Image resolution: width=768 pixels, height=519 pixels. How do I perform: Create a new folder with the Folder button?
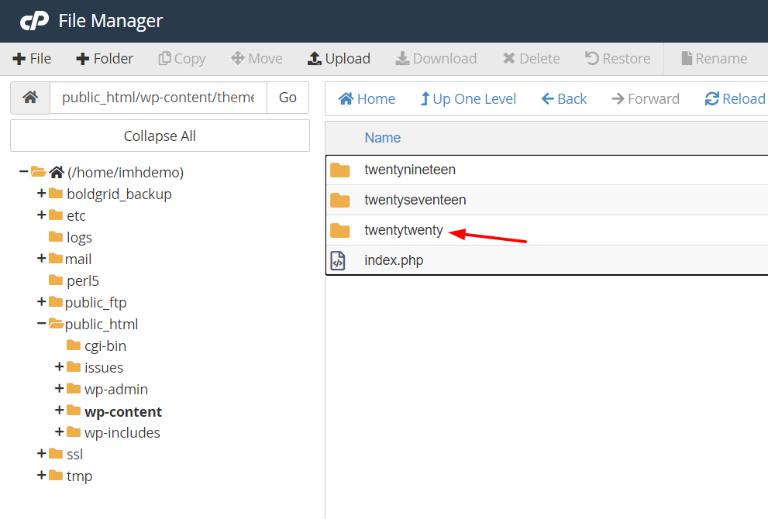coord(105,59)
